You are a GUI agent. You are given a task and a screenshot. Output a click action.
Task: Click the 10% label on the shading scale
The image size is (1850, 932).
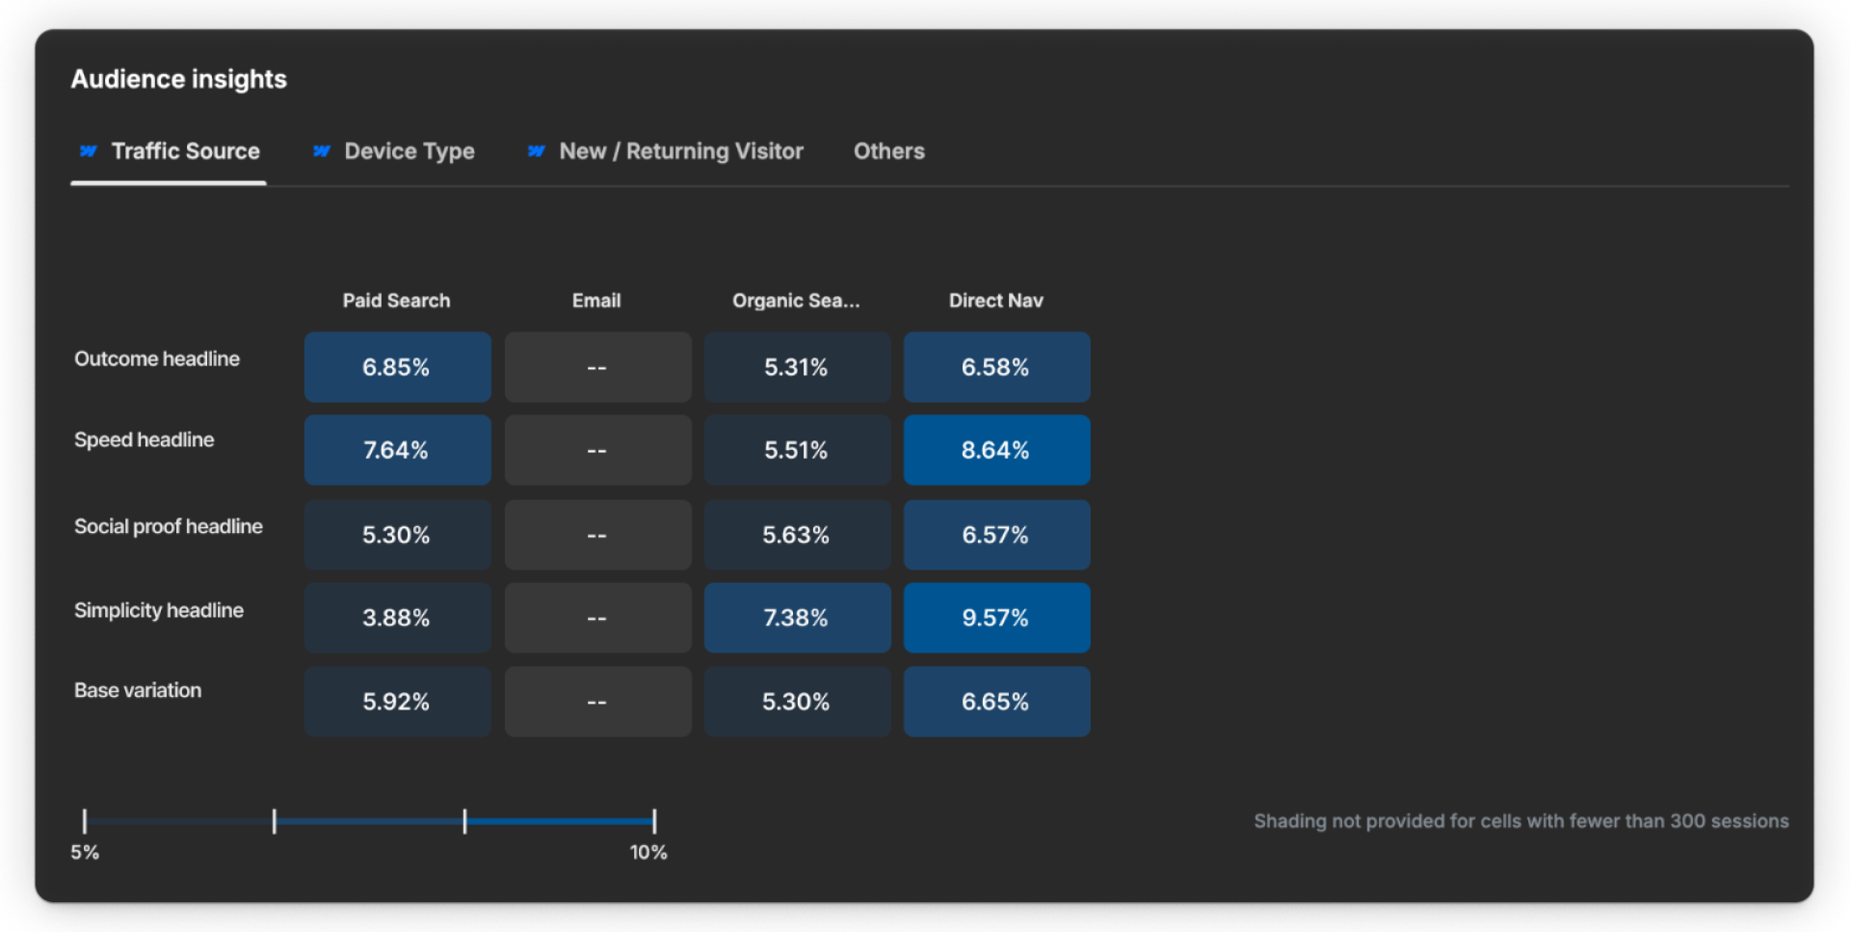[x=648, y=853]
